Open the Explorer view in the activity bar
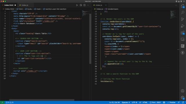Viewport: 186px width, 104px height. pyautogui.click(x=183, y=6)
